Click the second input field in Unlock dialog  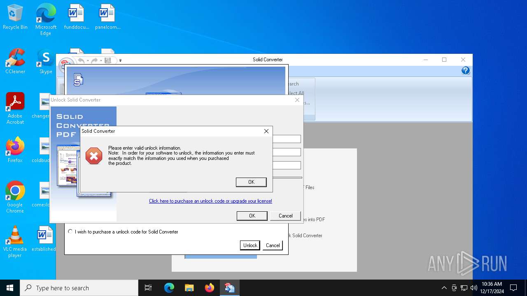(x=287, y=152)
